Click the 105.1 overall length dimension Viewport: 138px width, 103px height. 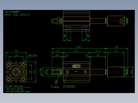click(79, 47)
